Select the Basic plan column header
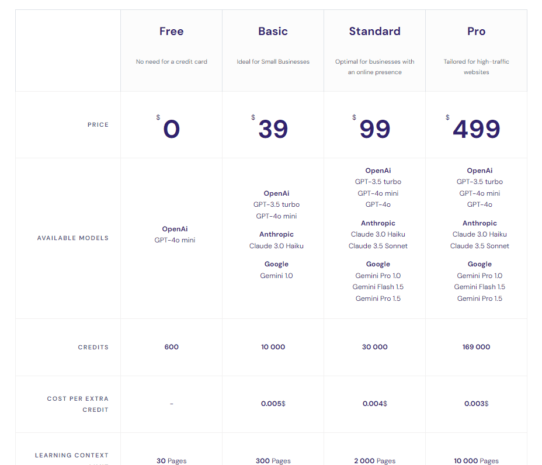This screenshot has width=542, height=465. point(273,31)
